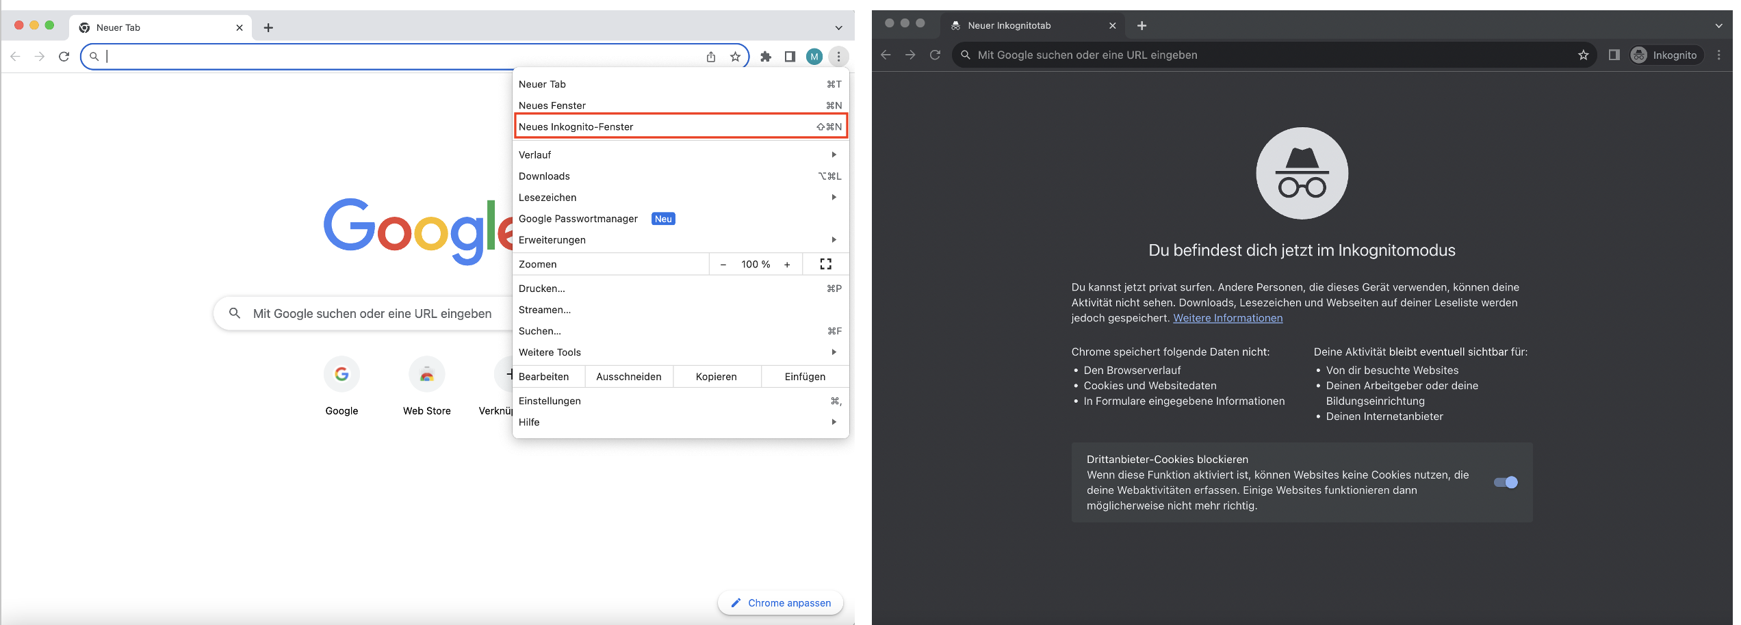The height and width of the screenshot is (625, 1741).
Task: Expand the Erweiterungen submenu
Action: [x=680, y=239]
